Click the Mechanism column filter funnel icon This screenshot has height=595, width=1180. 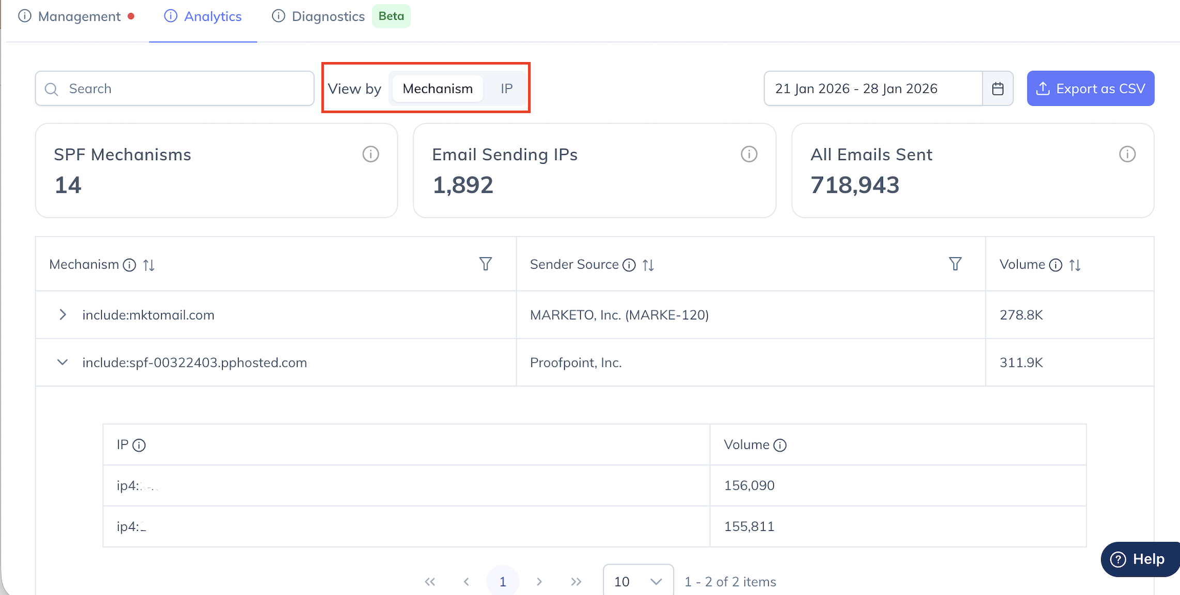485,264
